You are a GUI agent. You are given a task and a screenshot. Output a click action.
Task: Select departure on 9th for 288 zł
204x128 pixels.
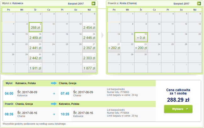coord(36,27)
